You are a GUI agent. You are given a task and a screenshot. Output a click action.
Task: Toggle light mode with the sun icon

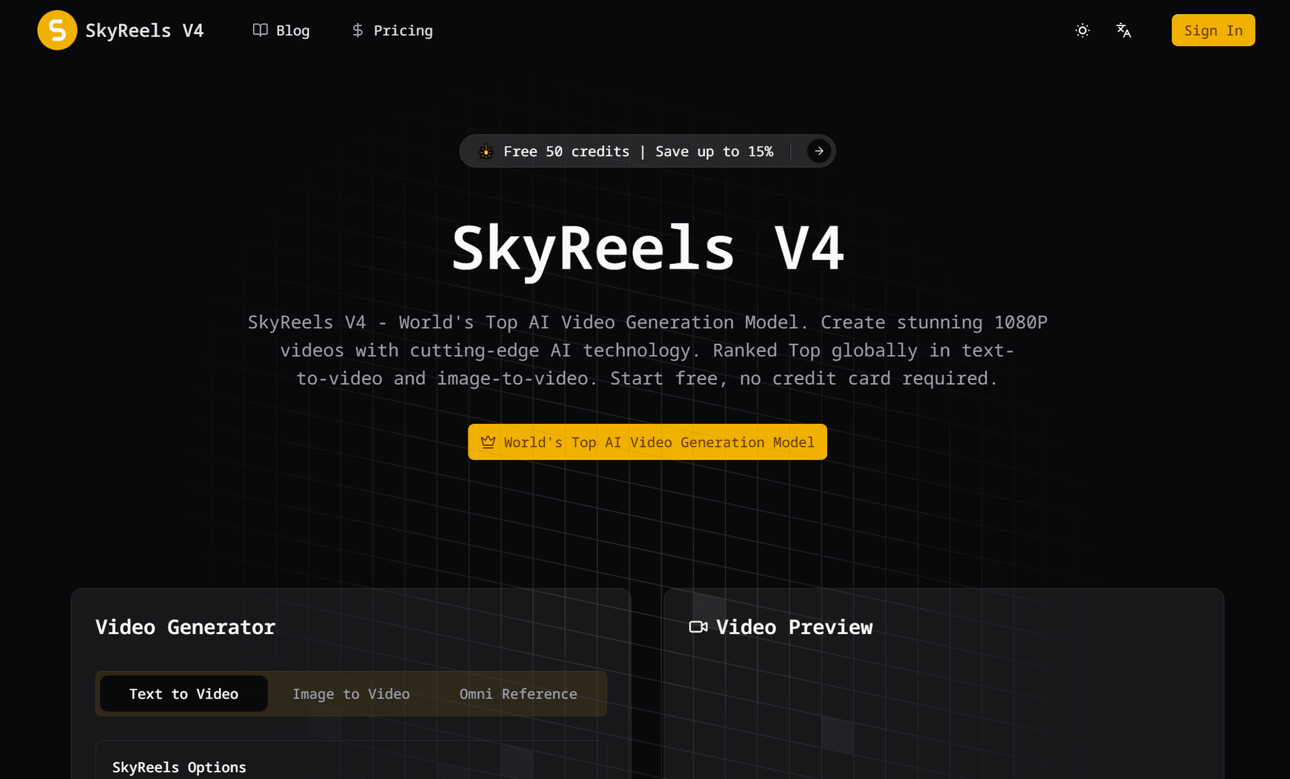pyautogui.click(x=1082, y=30)
